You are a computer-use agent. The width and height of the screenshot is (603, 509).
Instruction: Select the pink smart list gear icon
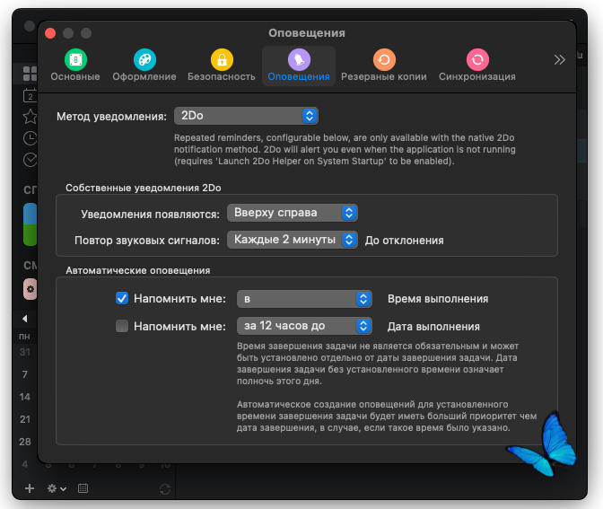click(31, 289)
